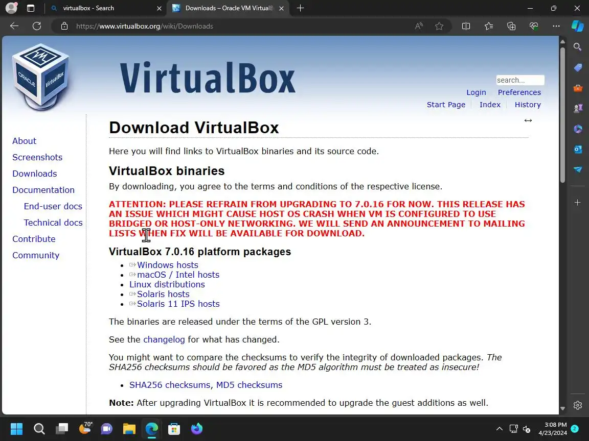Viewport: 589px width, 441px height.
Task: Open Edge settings and more menu
Action: (556, 26)
